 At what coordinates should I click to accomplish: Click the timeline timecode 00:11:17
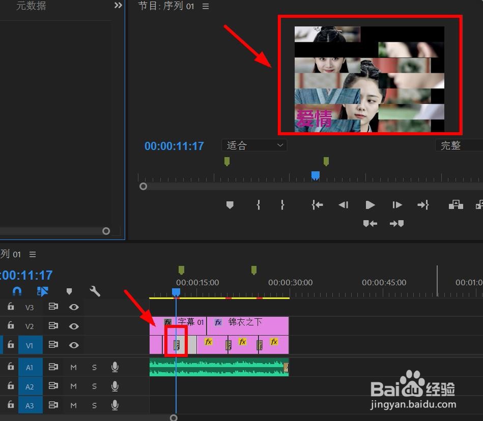tap(26, 275)
